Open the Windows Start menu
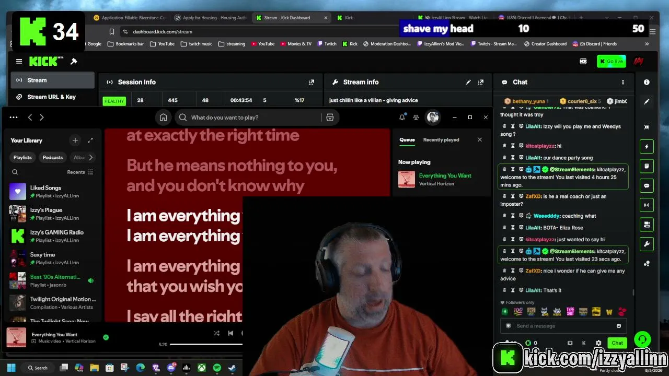669x376 pixels. coord(11,368)
